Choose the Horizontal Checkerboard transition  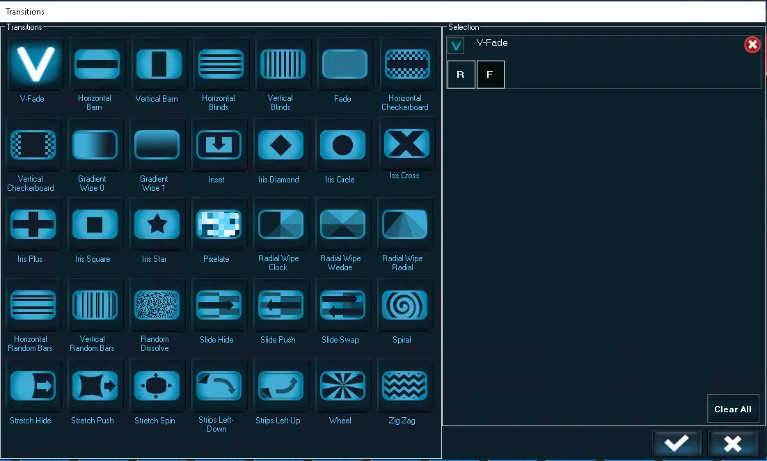click(x=406, y=64)
